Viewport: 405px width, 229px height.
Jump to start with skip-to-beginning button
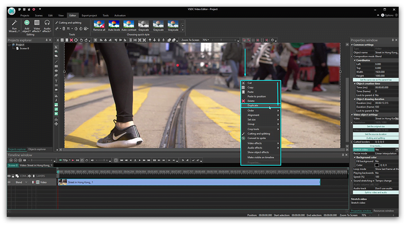121,160
